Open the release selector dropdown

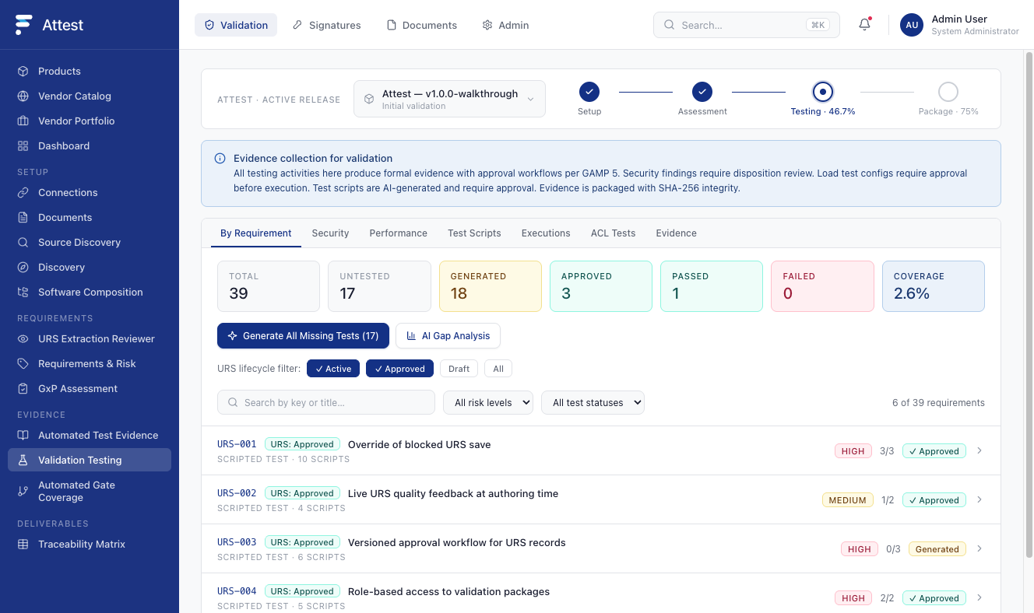click(449, 99)
